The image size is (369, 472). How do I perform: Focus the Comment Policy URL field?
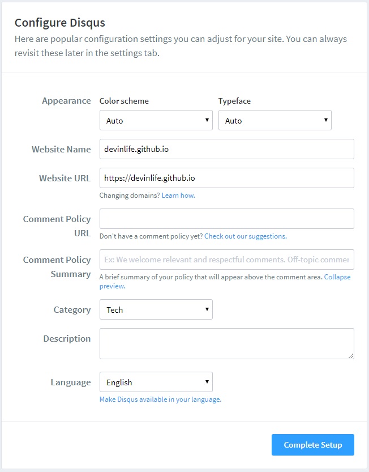(227, 219)
